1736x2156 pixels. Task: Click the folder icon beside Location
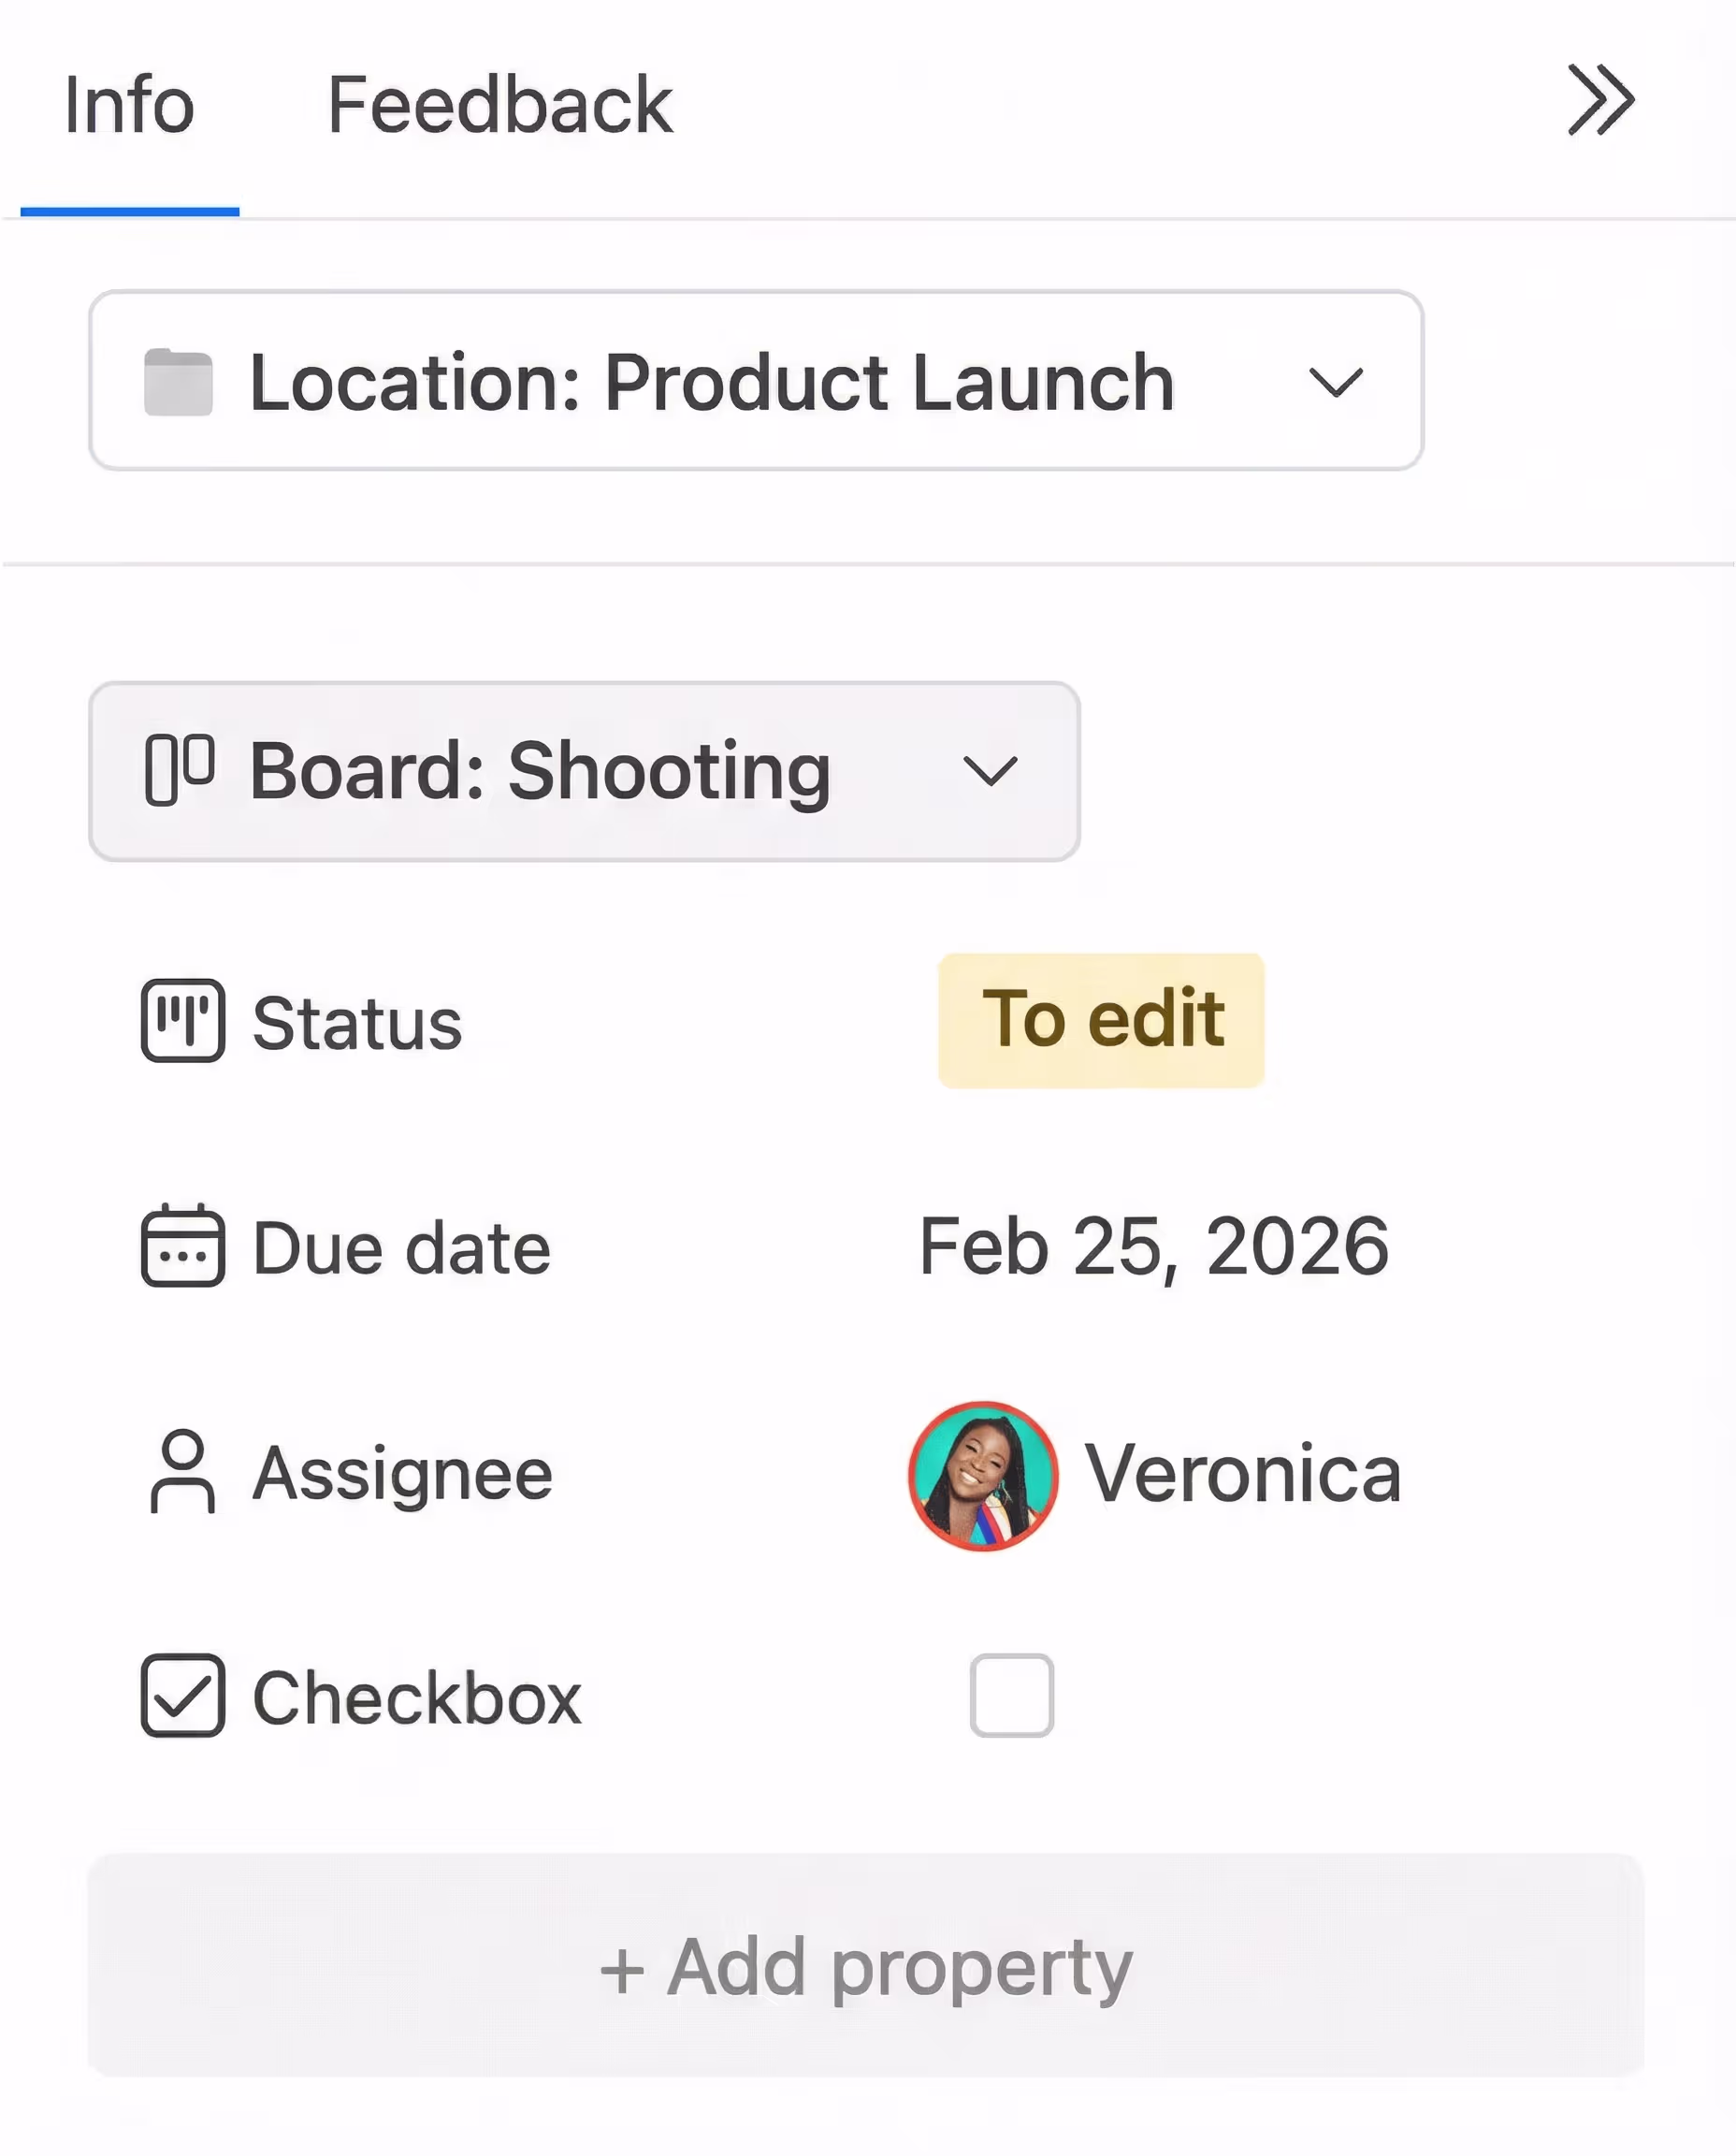click(178, 382)
